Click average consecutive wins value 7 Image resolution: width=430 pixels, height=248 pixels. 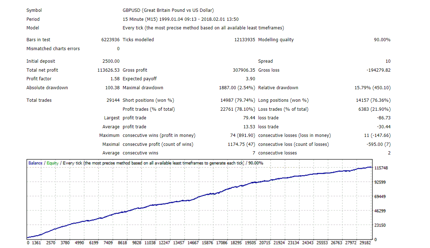(254, 153)
